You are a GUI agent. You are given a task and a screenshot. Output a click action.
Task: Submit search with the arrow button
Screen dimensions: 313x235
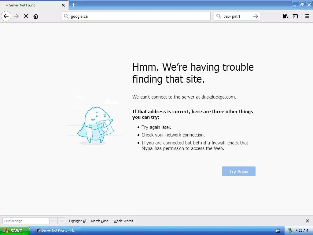click(255, 16)
